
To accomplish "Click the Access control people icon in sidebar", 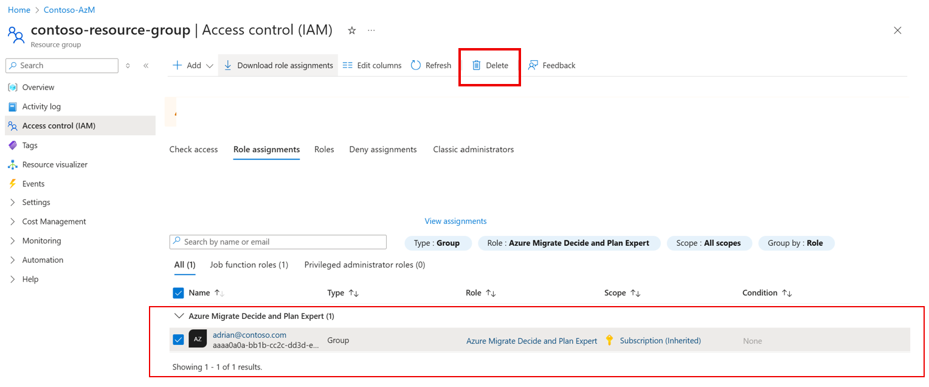I will pyautogui.click(x=13, y=126).
